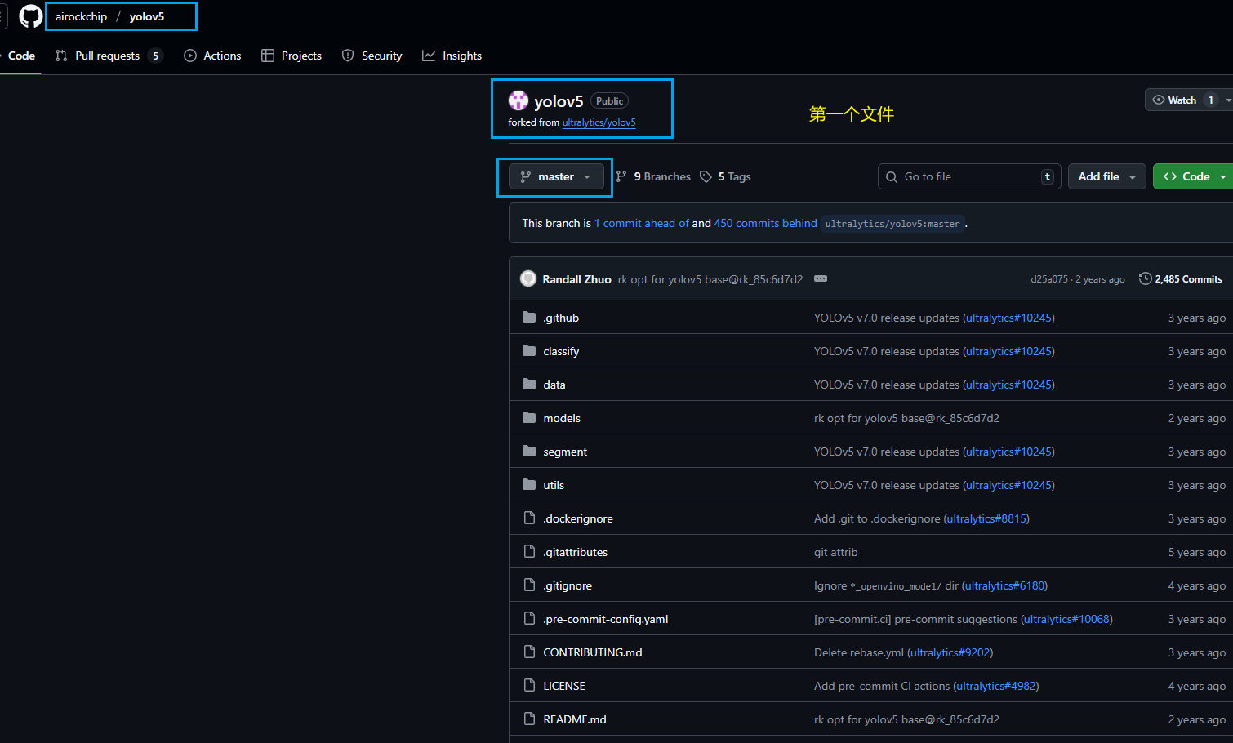
Task: Open the Pull requests tab
Action: point(108,56)
